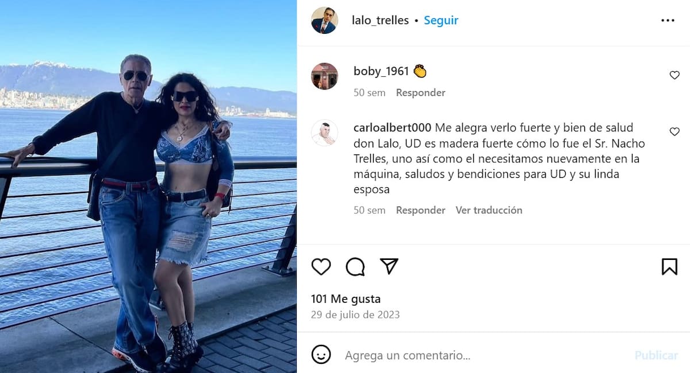Reply to carloalbert000's comment

point(420,210)
